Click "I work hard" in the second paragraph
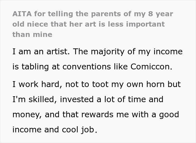The height and width of the screenshot is (143, 196). point(36,84)
